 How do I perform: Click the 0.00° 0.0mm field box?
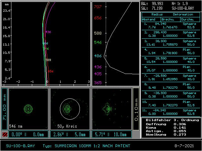click(x=28, y=135)
